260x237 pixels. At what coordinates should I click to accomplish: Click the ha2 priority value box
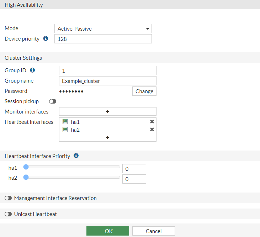point(134,179)
